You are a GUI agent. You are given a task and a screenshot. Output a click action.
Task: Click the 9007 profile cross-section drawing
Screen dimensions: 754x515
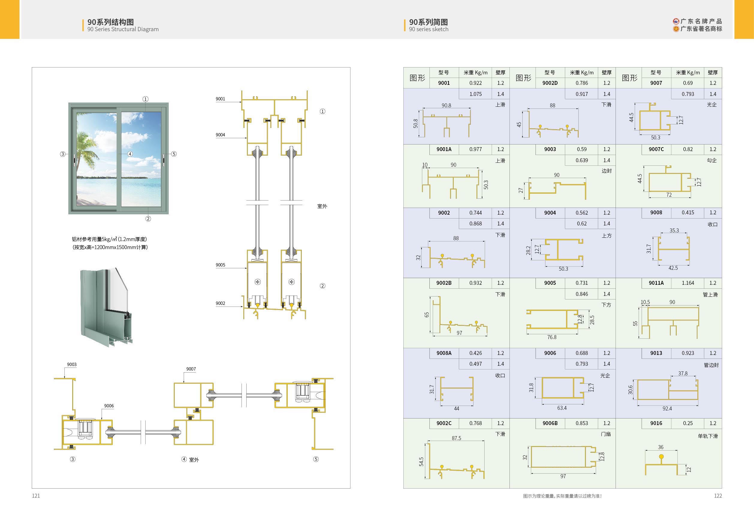click(657, 122)
